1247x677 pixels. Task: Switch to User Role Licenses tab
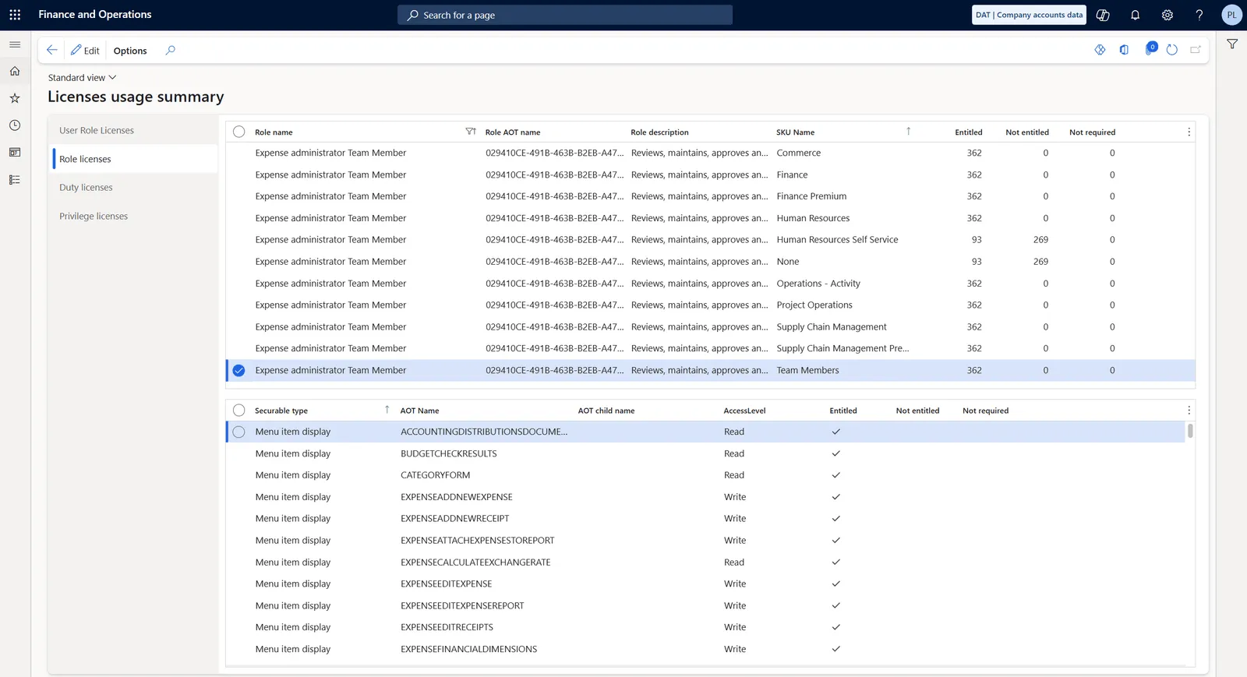pos(97,130)
